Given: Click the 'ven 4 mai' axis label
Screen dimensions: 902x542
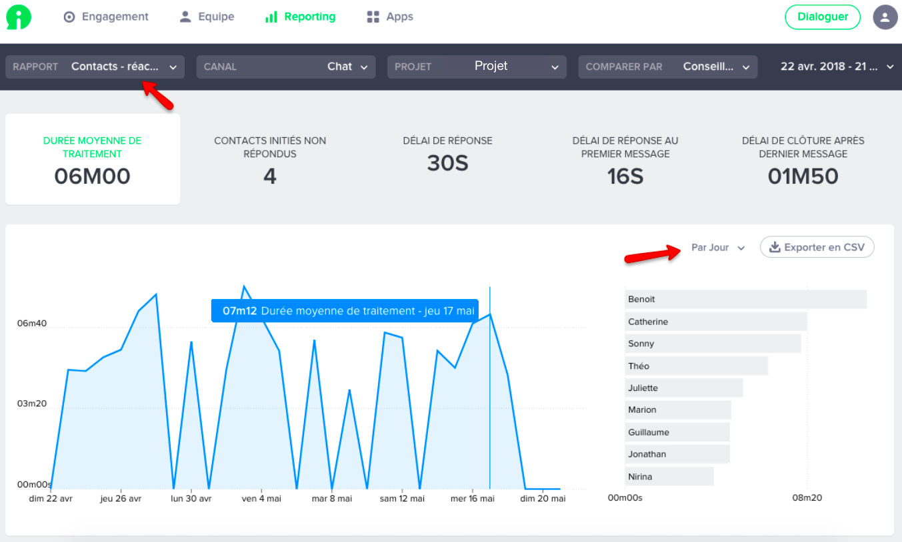Looking at the screenshot, I should tap(261, 498).
